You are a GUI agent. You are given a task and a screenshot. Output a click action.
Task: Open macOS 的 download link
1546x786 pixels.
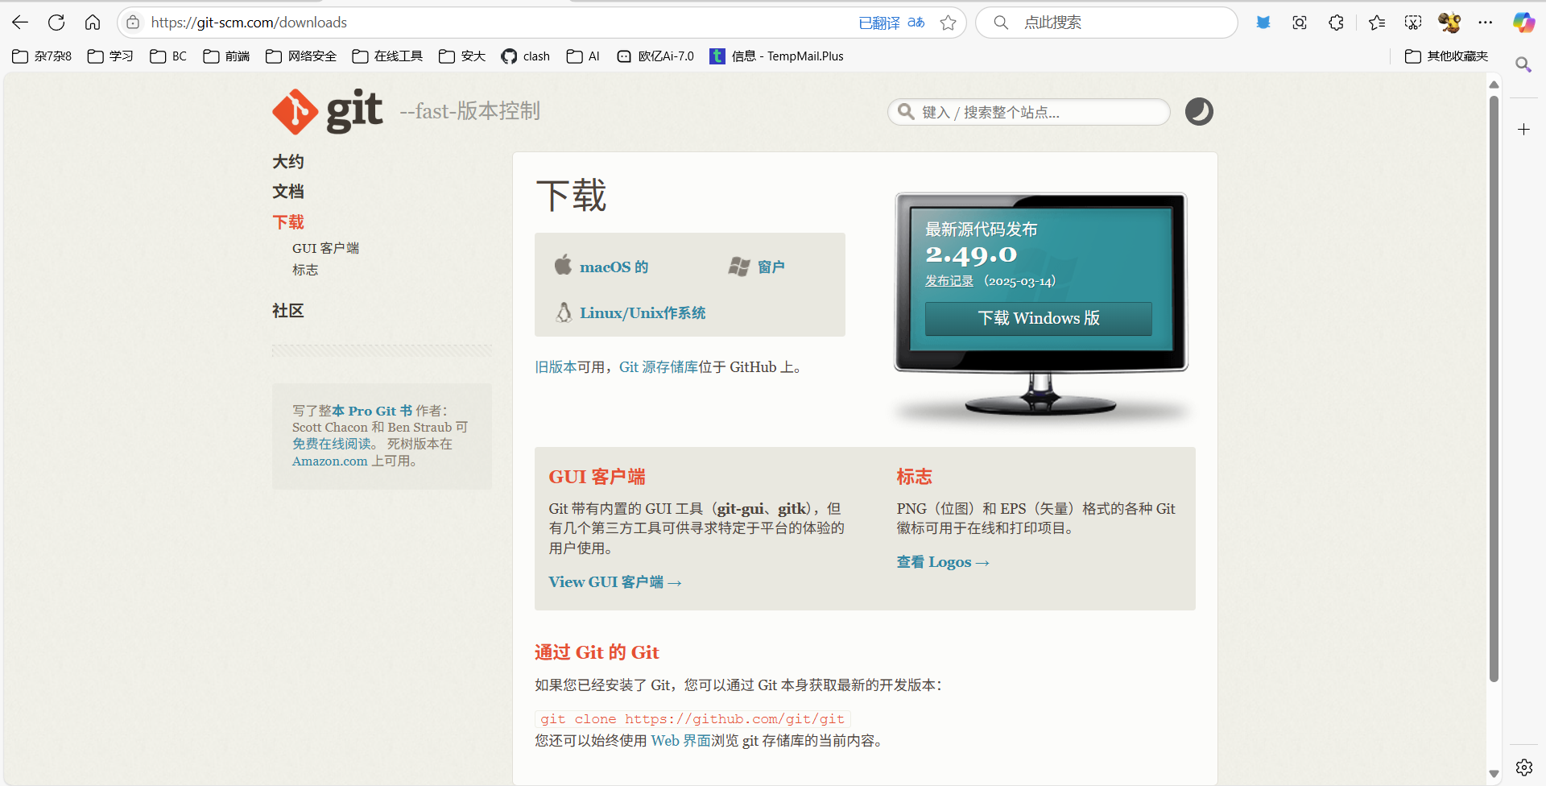click(x=614, y=267)
